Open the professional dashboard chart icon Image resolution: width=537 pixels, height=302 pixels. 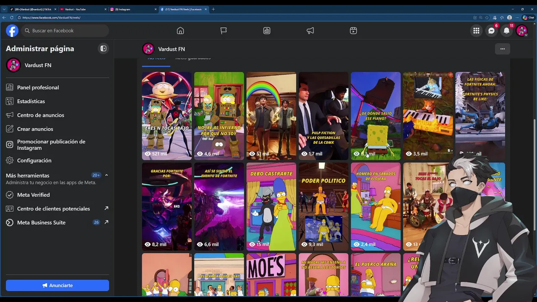pyautogui.click(x=267, y=31)
